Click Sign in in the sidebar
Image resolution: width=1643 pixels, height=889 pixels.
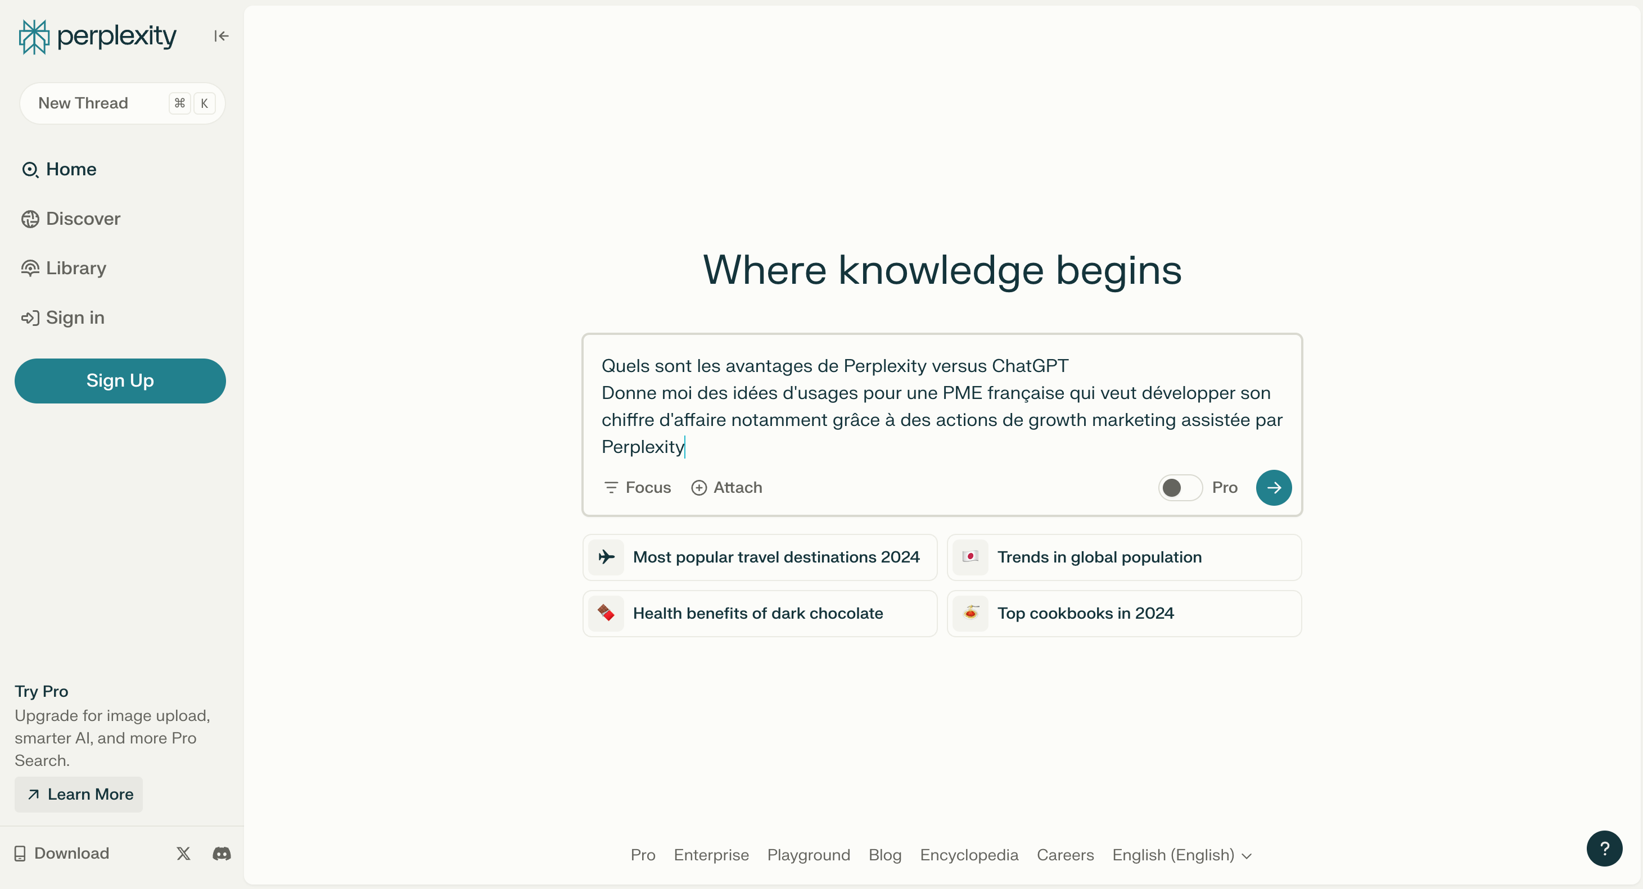tap(62, 317)
